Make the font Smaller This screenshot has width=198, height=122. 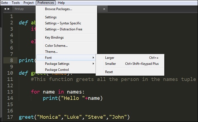click(x=130, y=64)
